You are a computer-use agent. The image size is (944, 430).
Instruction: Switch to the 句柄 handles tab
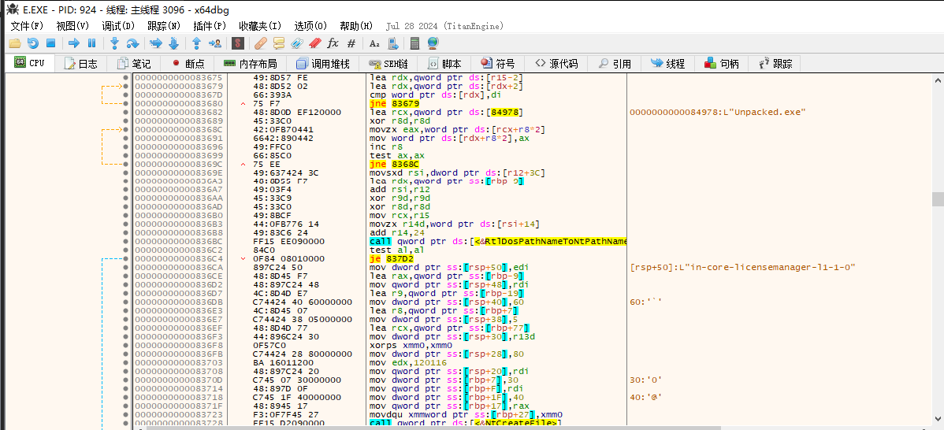(x=721, y=64)
